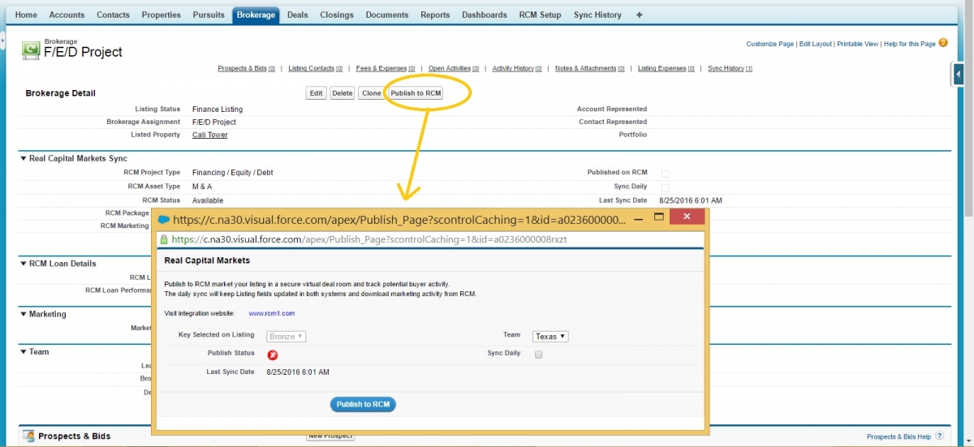Click the Finance Listing status value
Image resolution: width=974 pixels, height=447 pixels.
pyautogui.click(x=218, y=109)
